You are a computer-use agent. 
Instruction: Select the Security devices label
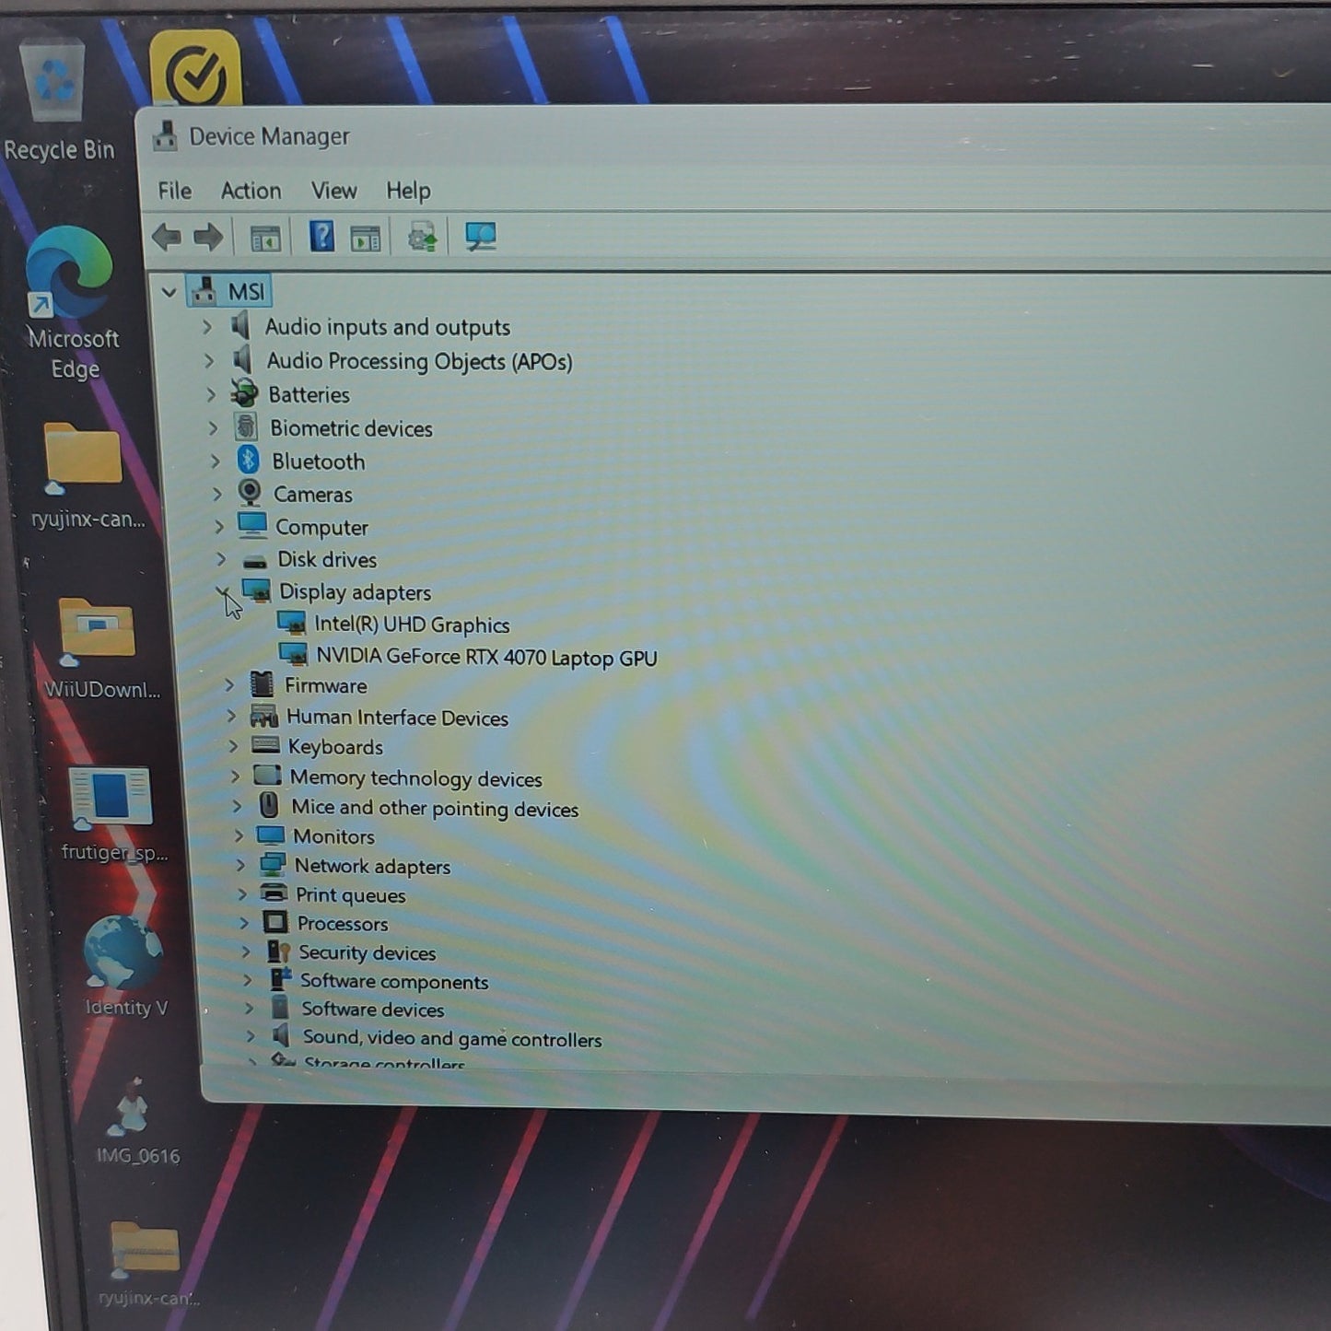tap(367, 952)
